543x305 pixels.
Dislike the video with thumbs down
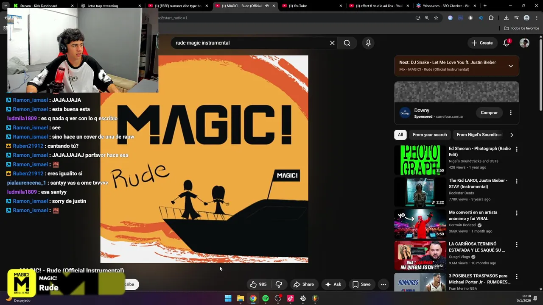click(279, 284)
